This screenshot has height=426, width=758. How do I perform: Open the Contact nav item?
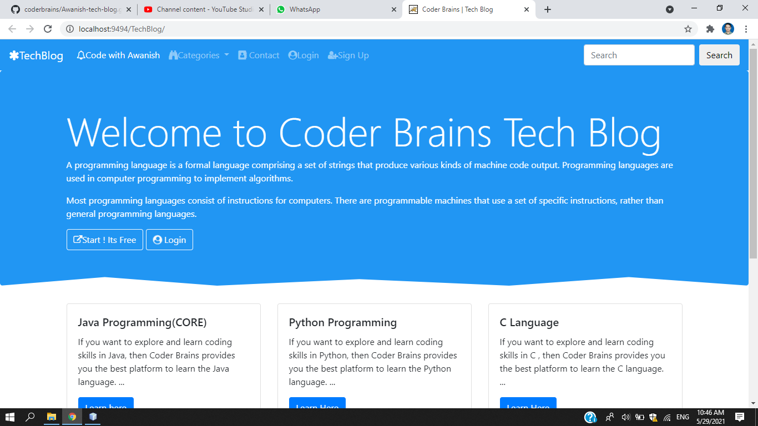point(259,55)
